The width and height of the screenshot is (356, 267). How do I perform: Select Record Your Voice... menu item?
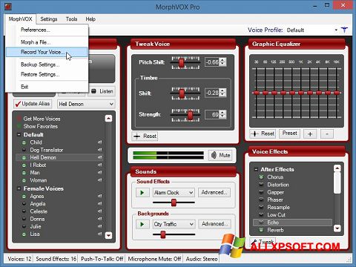pyautogui.click(x=47, y=52)
